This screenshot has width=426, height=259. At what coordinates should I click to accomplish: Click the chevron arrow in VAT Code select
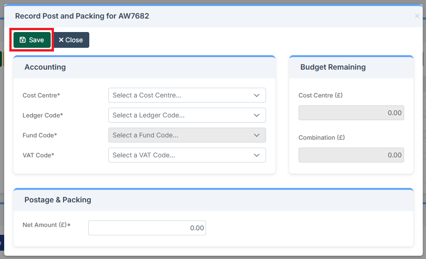pyautogui.click(x=257, y=155)
